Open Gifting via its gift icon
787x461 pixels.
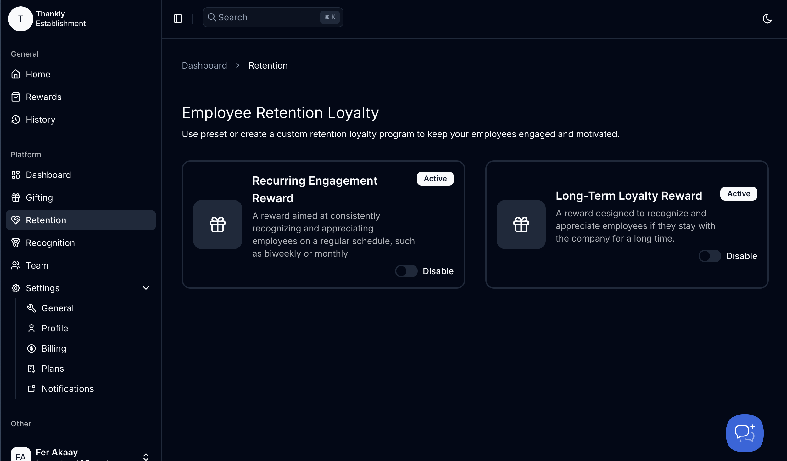(16, 197)
